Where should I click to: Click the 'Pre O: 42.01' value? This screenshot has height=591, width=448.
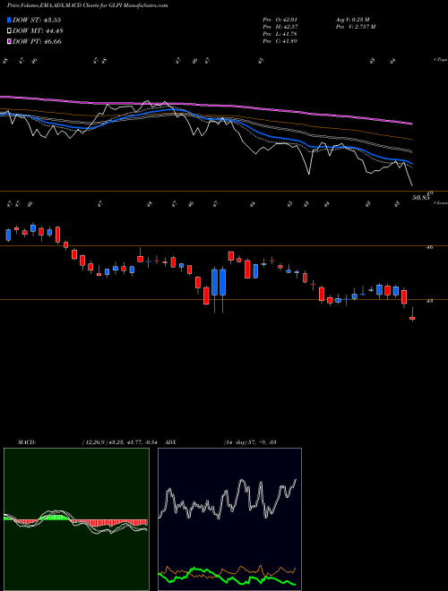click(280, 20)
